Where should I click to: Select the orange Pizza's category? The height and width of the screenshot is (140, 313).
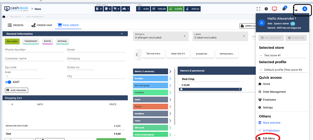pyautogui.click(x=151, y=107)
